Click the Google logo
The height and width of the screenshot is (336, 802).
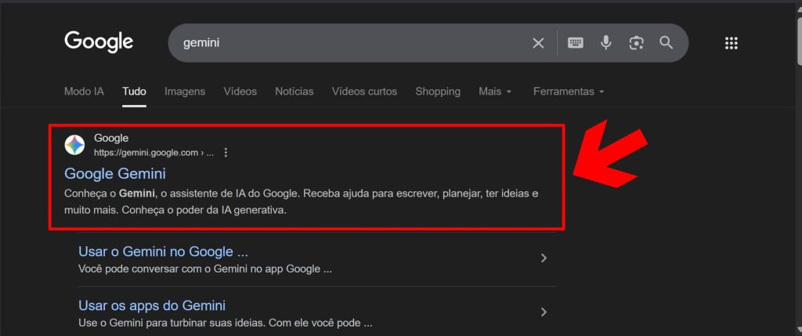[99, 42]
